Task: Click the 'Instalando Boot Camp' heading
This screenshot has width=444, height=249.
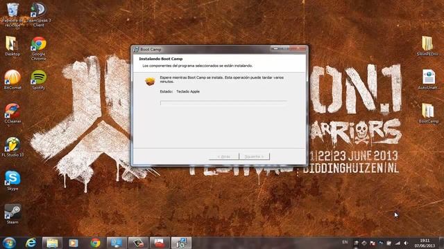Action: (x=160, y=59)
